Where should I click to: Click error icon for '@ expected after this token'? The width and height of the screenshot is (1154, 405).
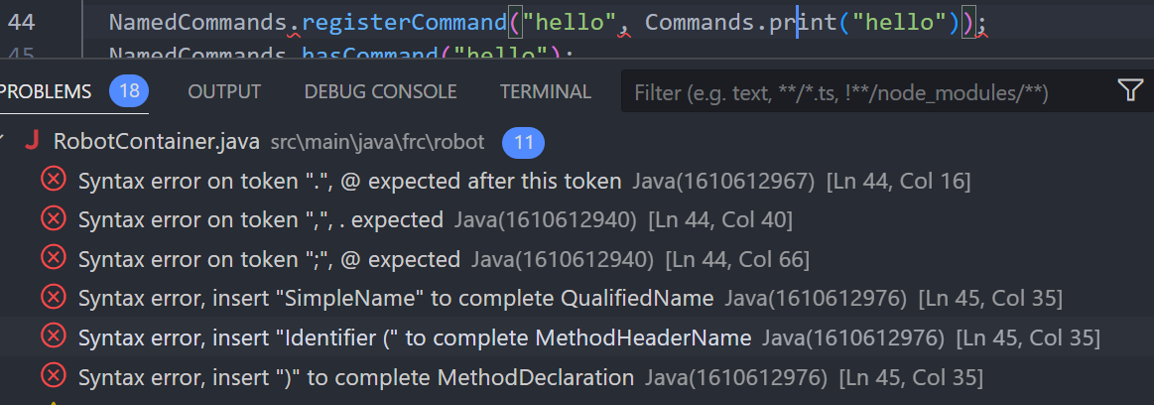pyautogui.click(x=53, y=179)
